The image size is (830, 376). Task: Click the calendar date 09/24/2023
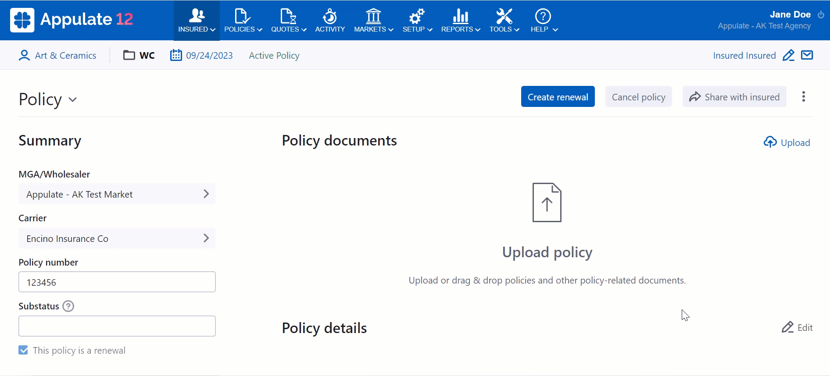(202, 56)
